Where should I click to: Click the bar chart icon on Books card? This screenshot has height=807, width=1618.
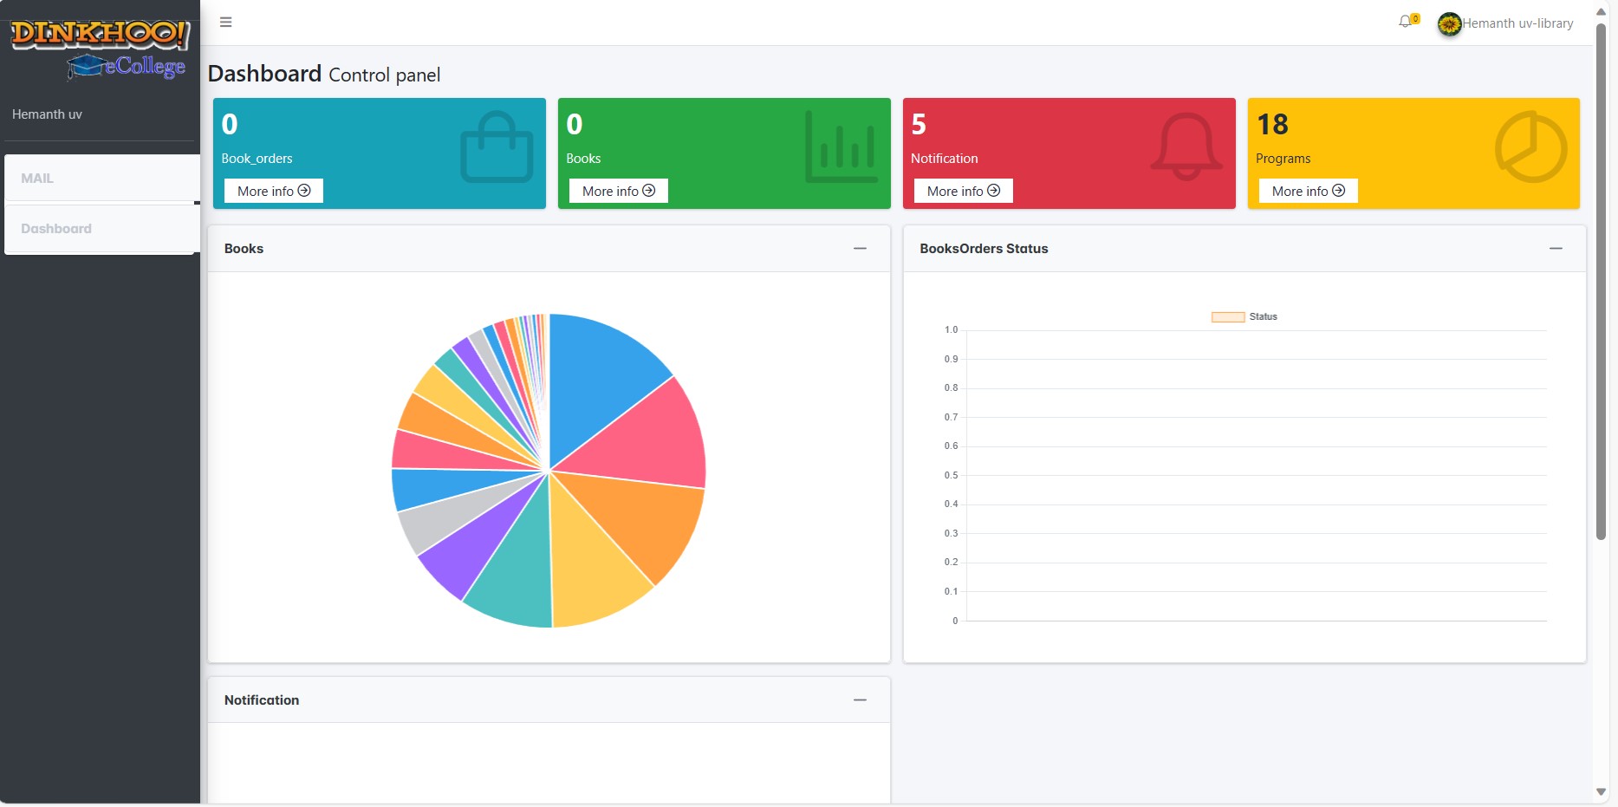click(841, 147)
